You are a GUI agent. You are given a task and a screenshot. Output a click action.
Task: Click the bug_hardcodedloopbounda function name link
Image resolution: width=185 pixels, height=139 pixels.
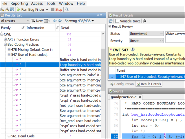[158, 114]
